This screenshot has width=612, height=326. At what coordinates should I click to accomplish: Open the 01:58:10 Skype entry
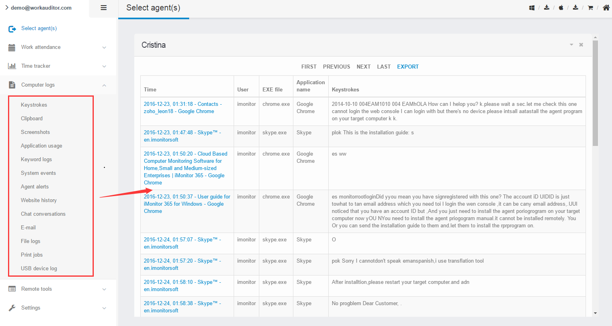(182, 286)
